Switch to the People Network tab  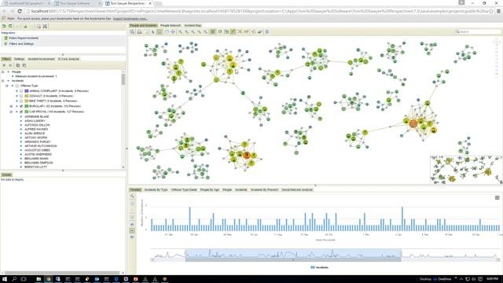[171, 25]
